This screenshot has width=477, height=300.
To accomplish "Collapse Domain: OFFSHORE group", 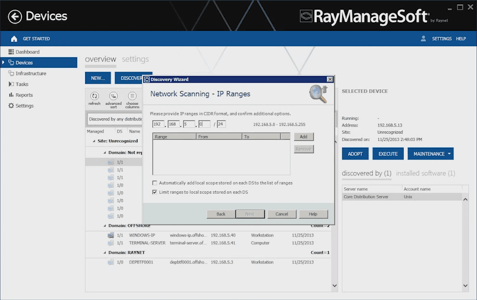I will tap(105, 226).
